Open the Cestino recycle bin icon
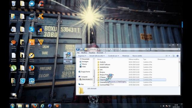 click(x=13, y=4)
